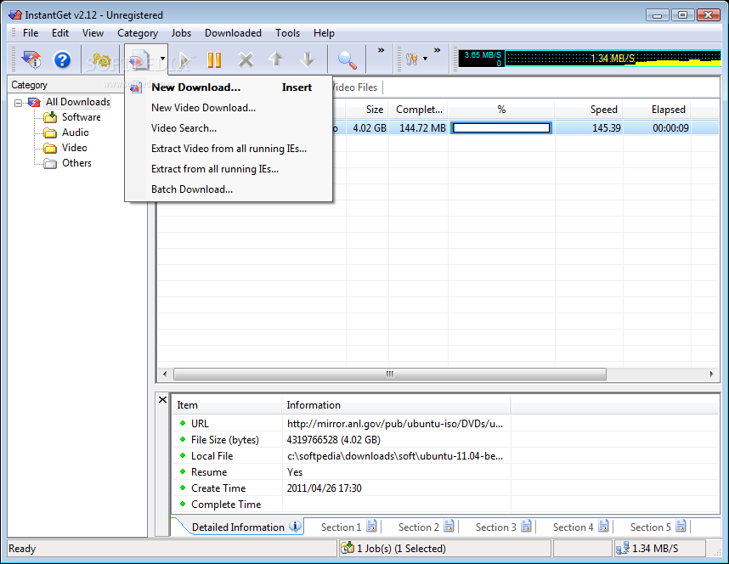Collapse the All Downloads tree node

tap(18, 103)
